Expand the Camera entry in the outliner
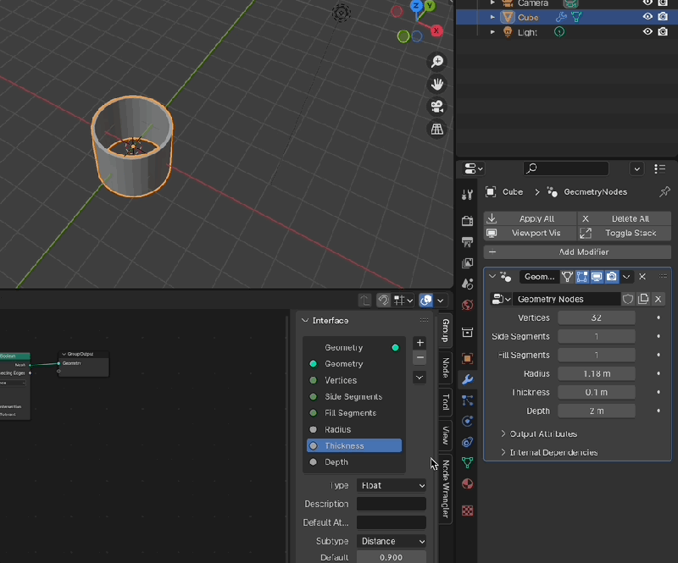 point(492,3)
